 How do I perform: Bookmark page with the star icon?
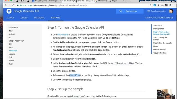click(150, 5)
